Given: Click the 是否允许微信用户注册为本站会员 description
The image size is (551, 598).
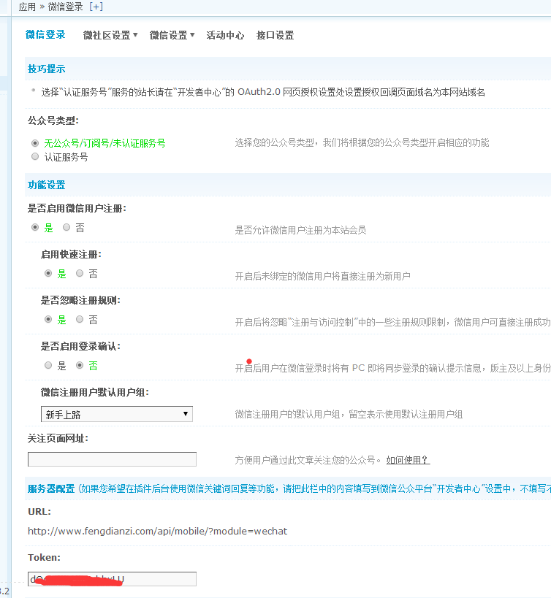Looking at the screenshot, I should (x=300, y=230).
